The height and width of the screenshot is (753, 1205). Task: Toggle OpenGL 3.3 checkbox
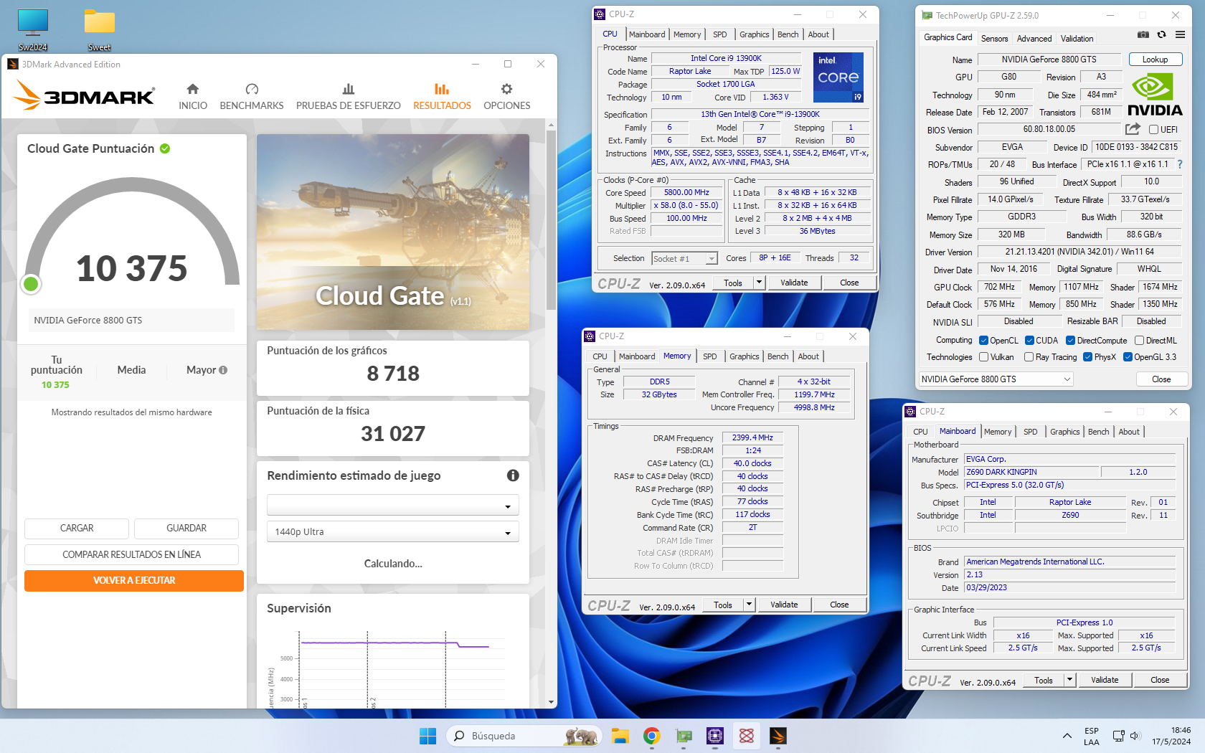[x=1128, y=357]
